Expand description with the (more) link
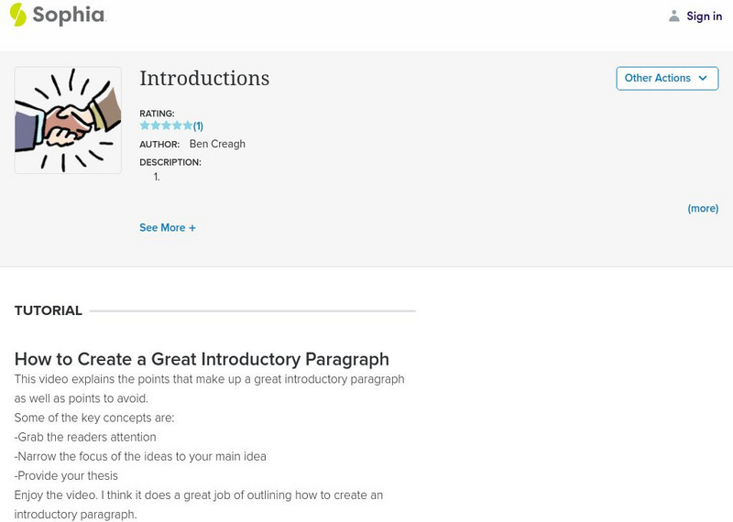 (x=703, y=209)
